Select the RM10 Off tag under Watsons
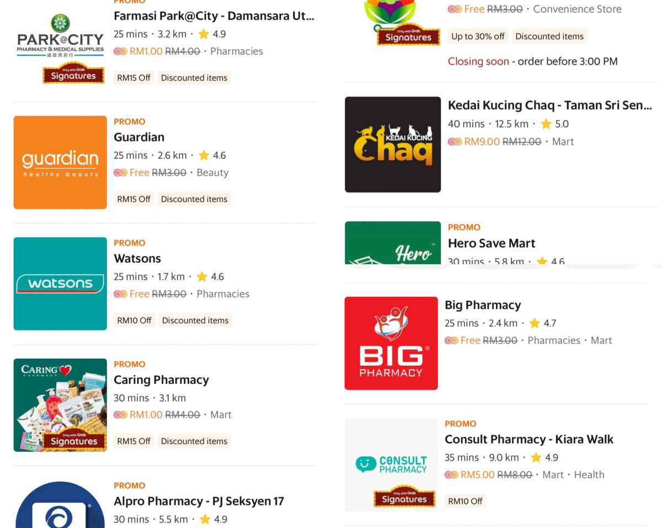Viewport: 662px width, 528px height. pos(134,321)
